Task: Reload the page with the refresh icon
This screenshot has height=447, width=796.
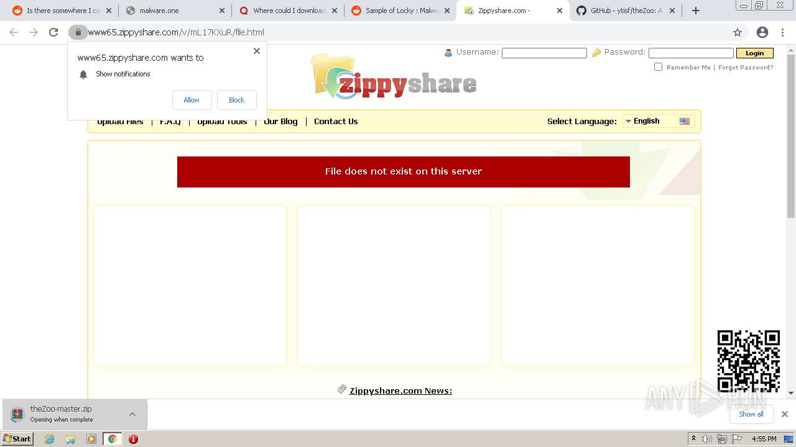Action: (x=53, y=32)
